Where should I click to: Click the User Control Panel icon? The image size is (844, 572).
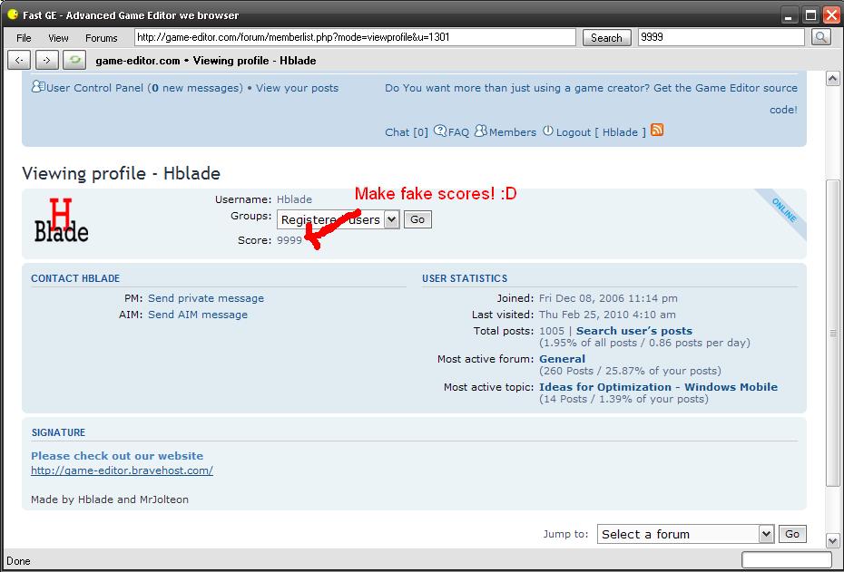38,86
